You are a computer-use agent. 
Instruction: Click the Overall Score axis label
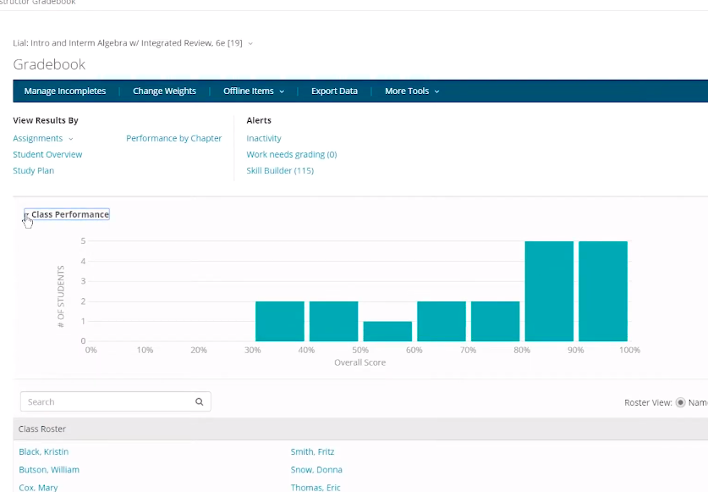(359, 362)
